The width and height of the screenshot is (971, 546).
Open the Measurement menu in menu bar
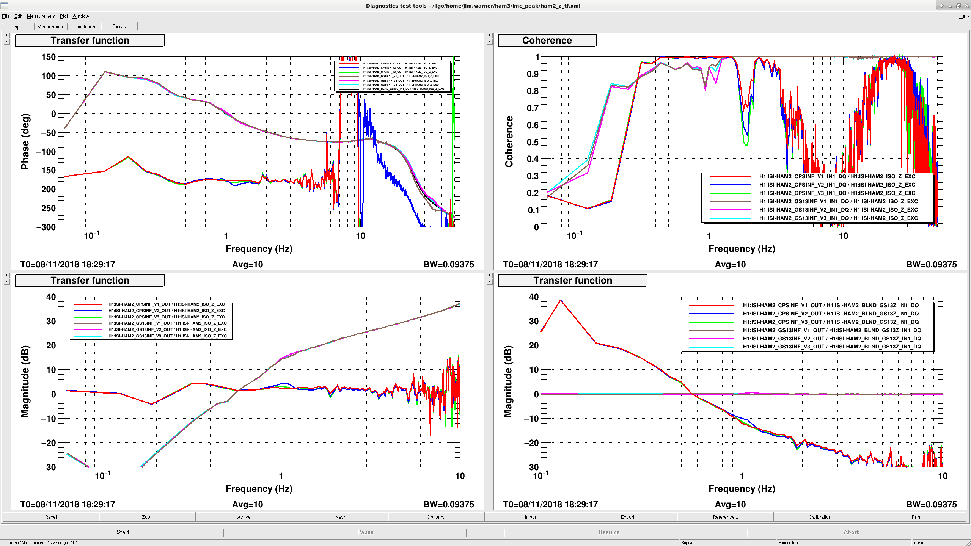click(41, 16)
